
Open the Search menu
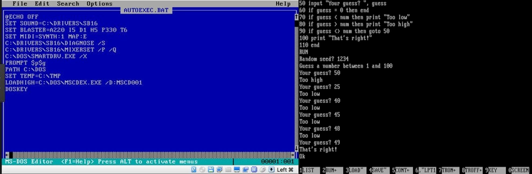coord(68,4)
